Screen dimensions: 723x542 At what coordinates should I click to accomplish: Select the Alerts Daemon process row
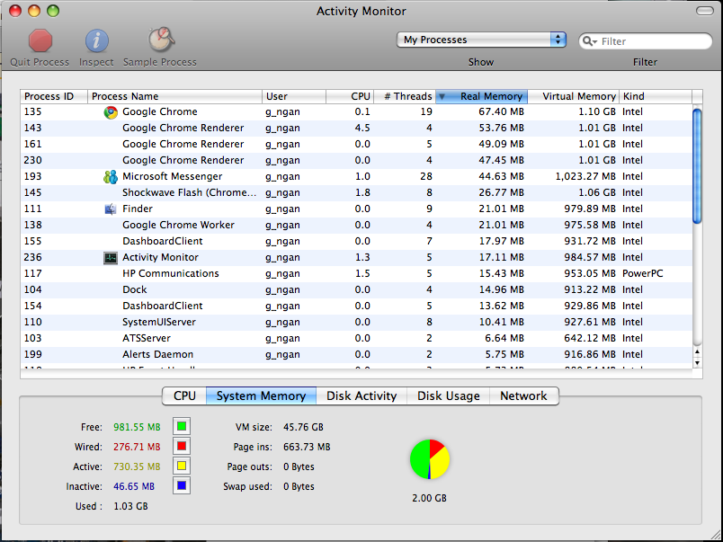click(x=356, y=354)
